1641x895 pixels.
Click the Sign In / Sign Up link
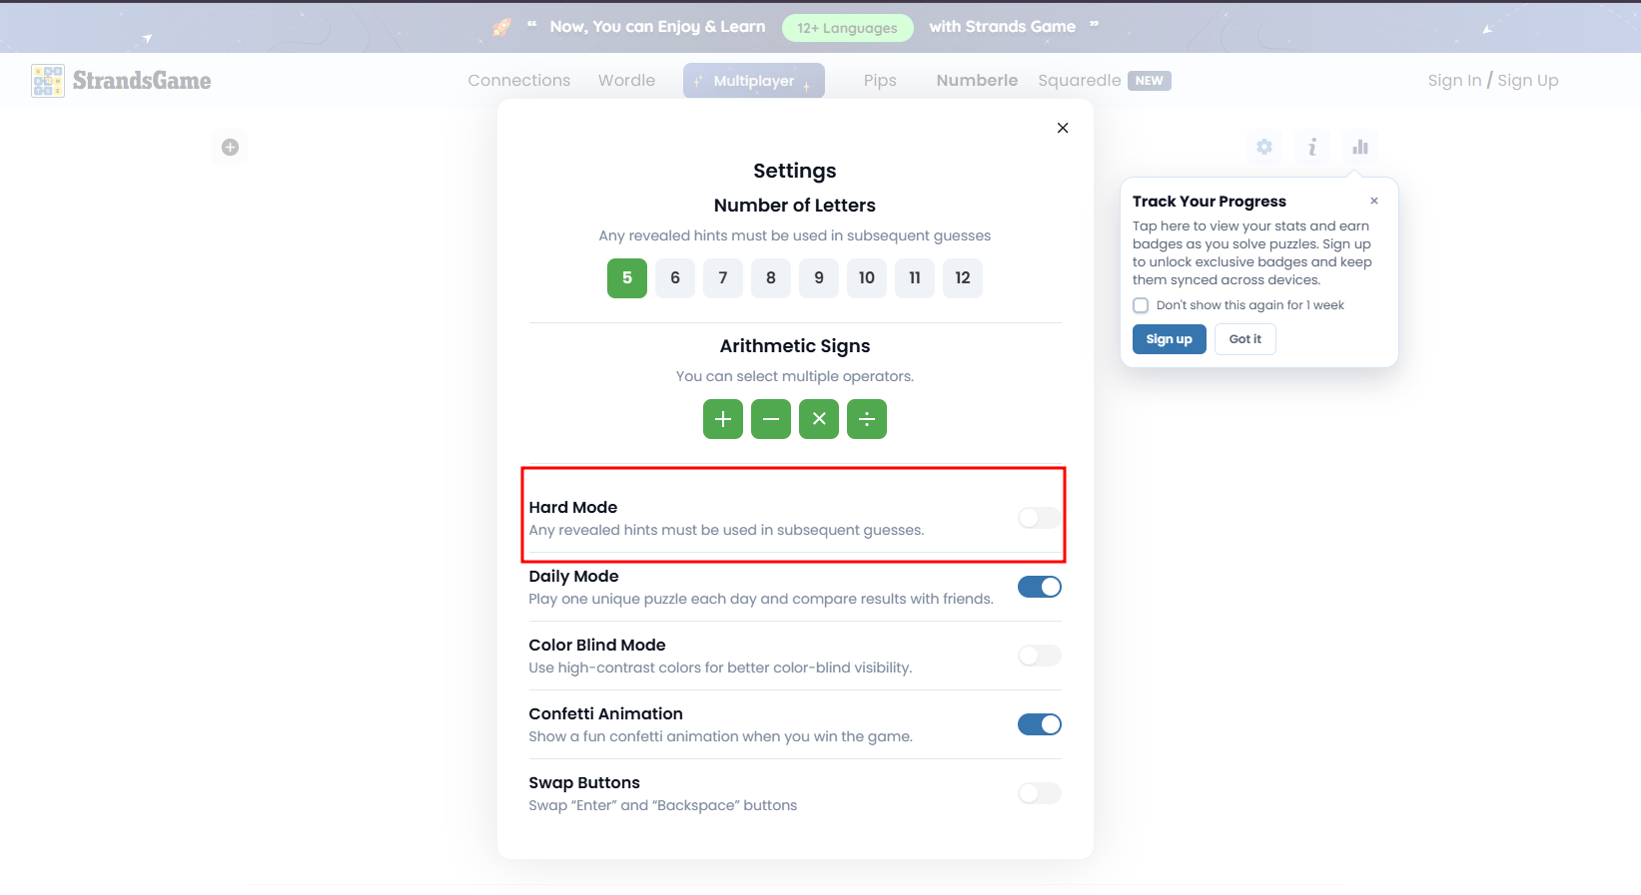[x=1493, y=81]
